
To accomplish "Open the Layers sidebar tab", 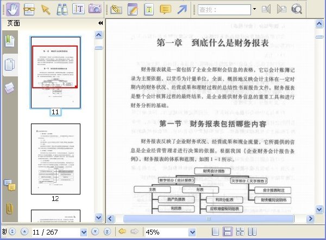I will (x=10, y=88).
